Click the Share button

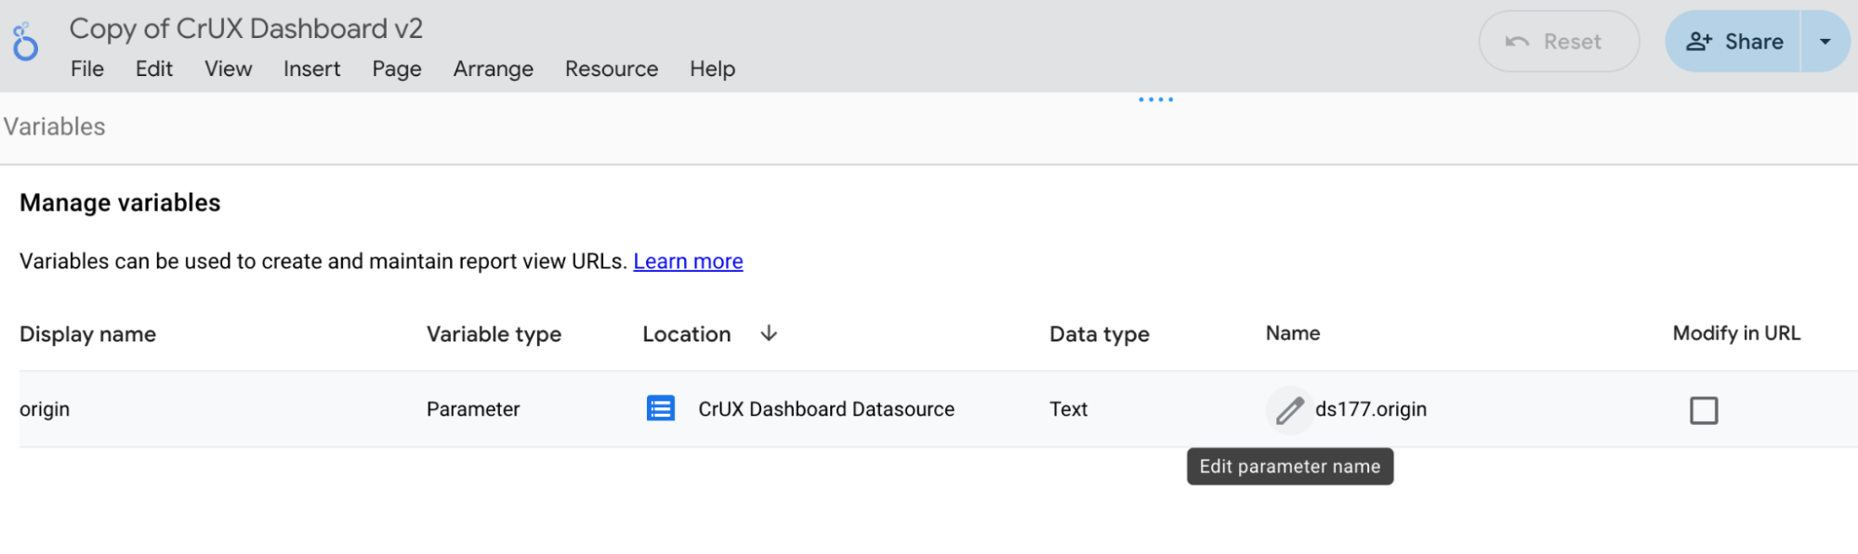(1734, 42)
